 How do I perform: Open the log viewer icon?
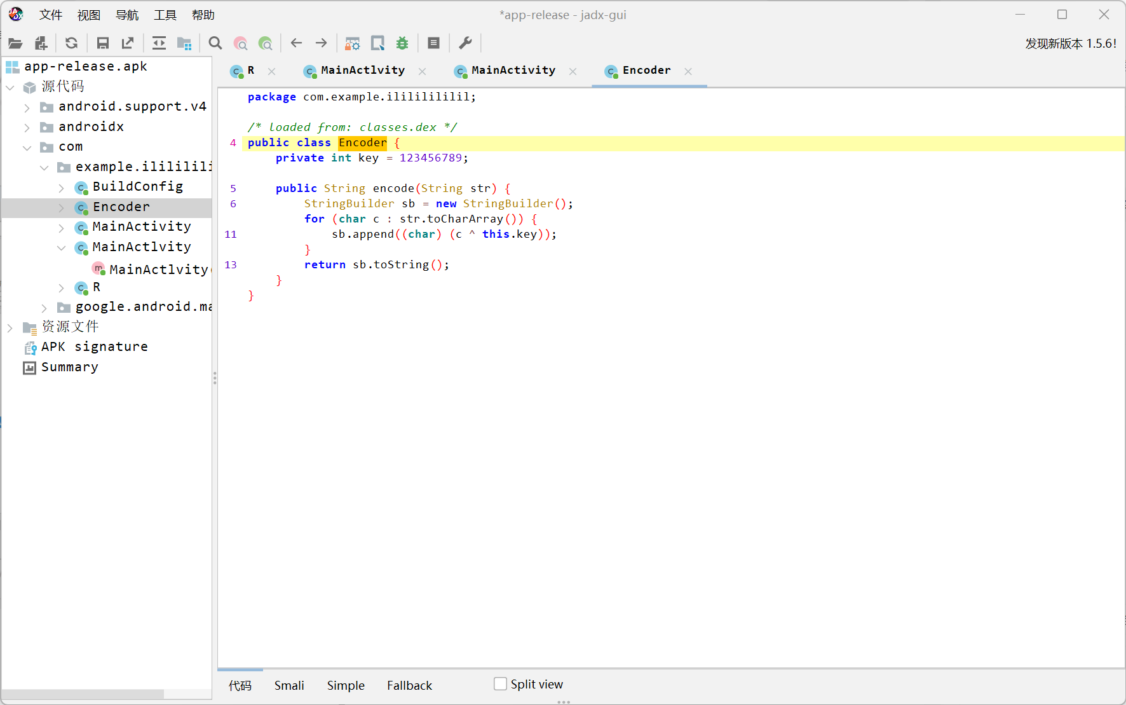tap(433, 43)
